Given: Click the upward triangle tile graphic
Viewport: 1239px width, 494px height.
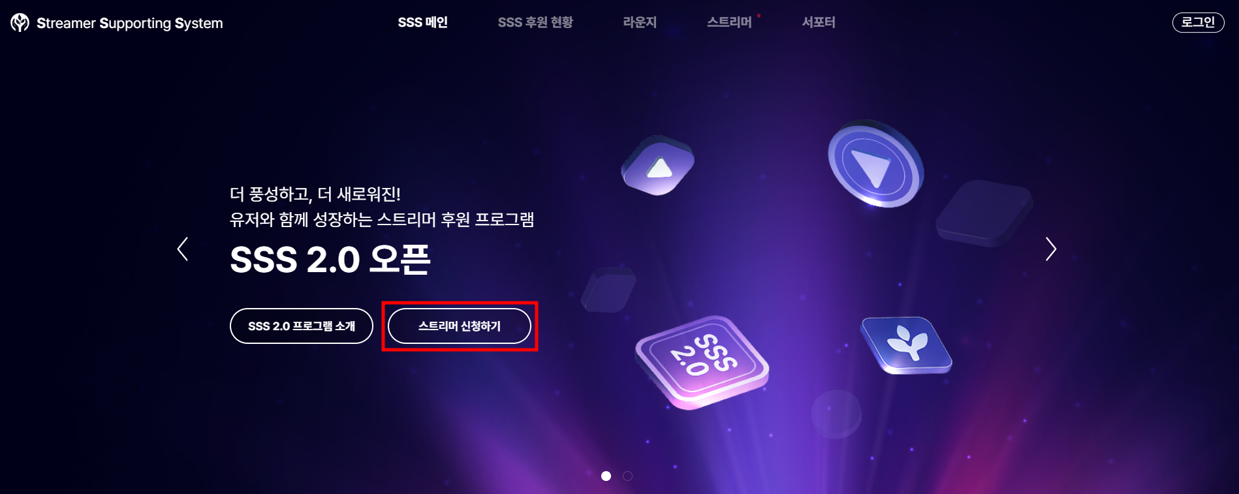Looking at the screenshot, I should tap(657, 165).
